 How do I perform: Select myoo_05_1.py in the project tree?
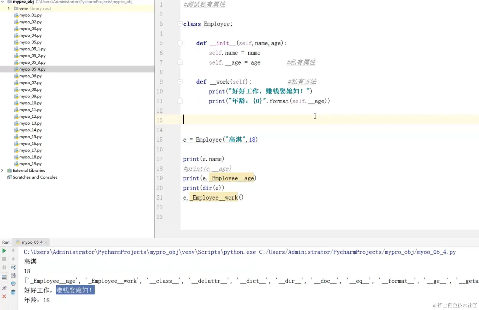[x=32, y=49]
